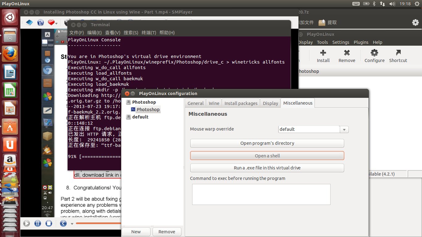The height and width of the screenshot is (237, 422).
Task: Open the Terminal 搜索(S) menu
Action: (x=131, y=32)
